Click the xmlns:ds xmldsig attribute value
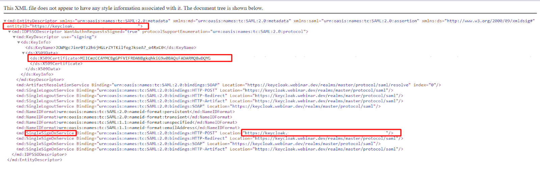 coord(491,21)
